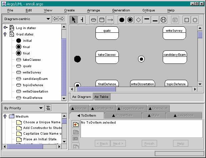Click the Next wizard button
This screenshot has height=158, width=206.
tap(118, 143)
